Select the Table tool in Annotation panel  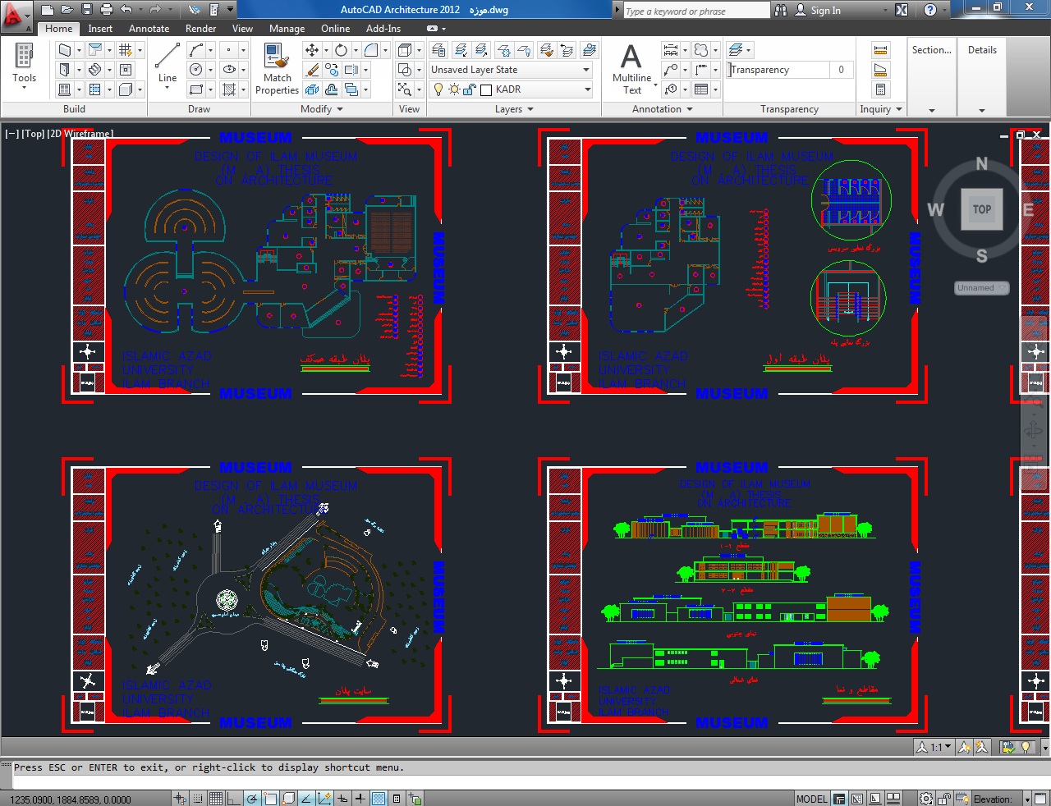pyautogui.click(x=701, y=89)
